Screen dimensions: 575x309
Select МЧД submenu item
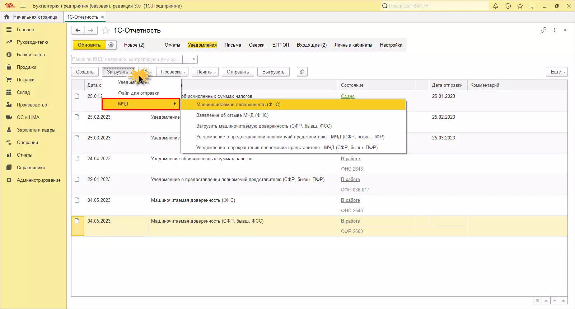(x=141, y=104)
